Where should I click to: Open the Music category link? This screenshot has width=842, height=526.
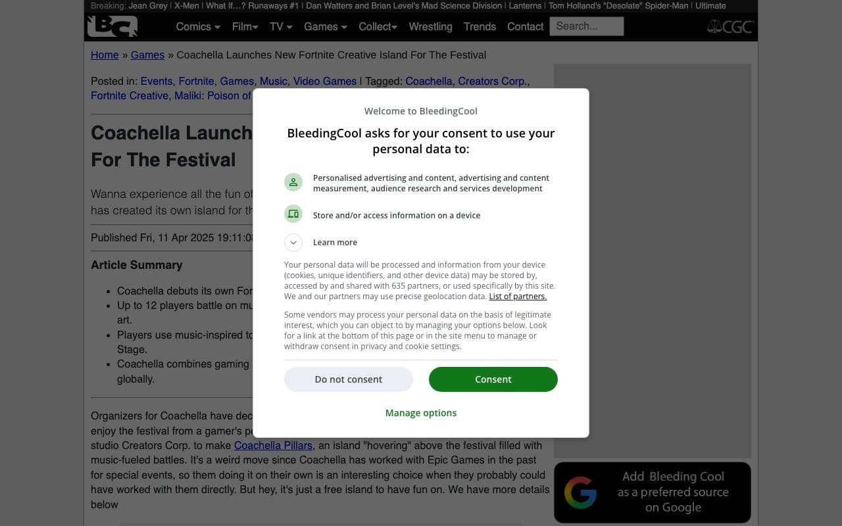point(274,82)
